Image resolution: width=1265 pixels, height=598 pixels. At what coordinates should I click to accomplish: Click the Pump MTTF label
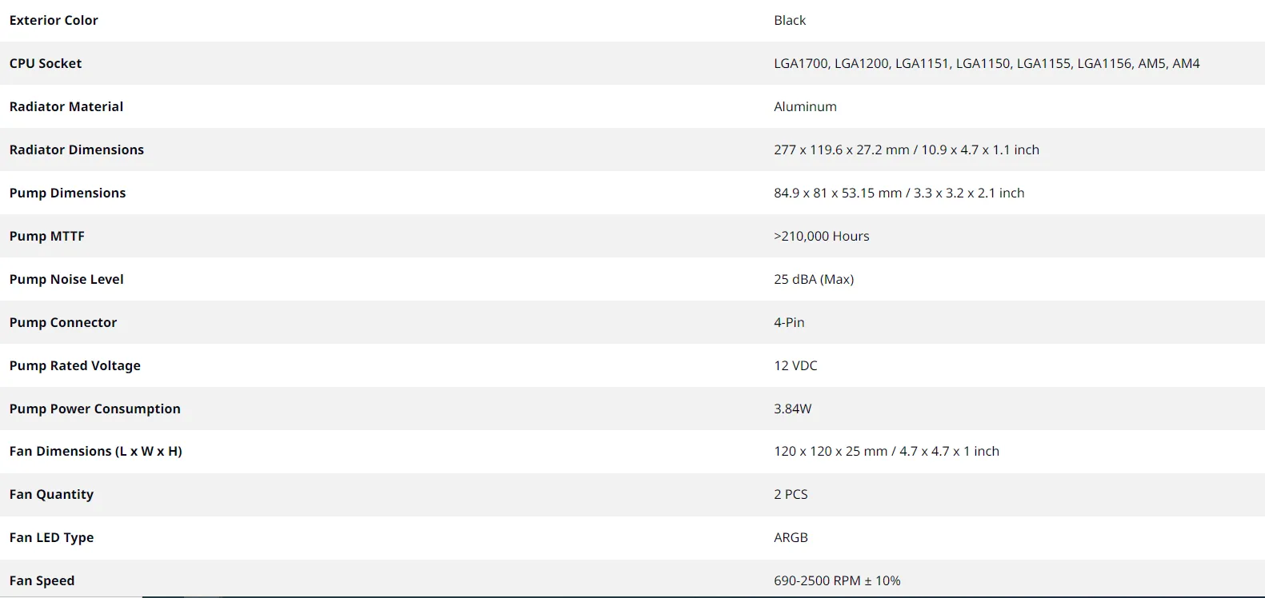46,236
